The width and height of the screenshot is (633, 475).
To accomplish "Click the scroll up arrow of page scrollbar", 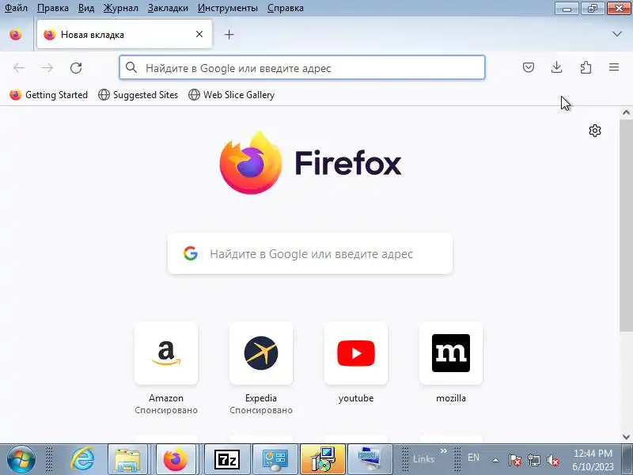I will [x=626, y=112].
